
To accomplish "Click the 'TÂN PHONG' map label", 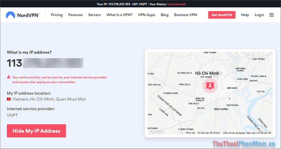I will click(232, 105).
